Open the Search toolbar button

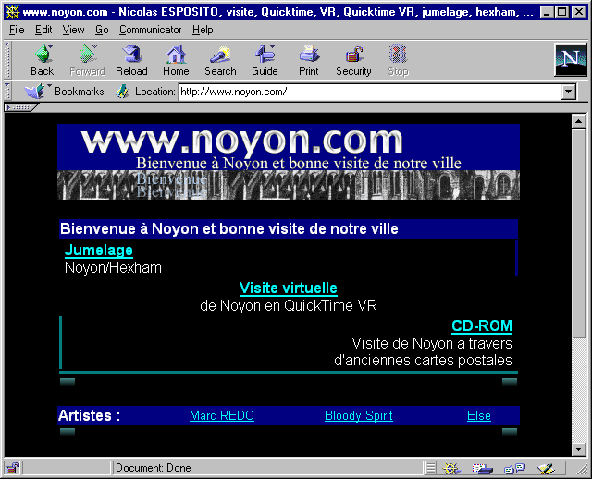tap(220, 60)
